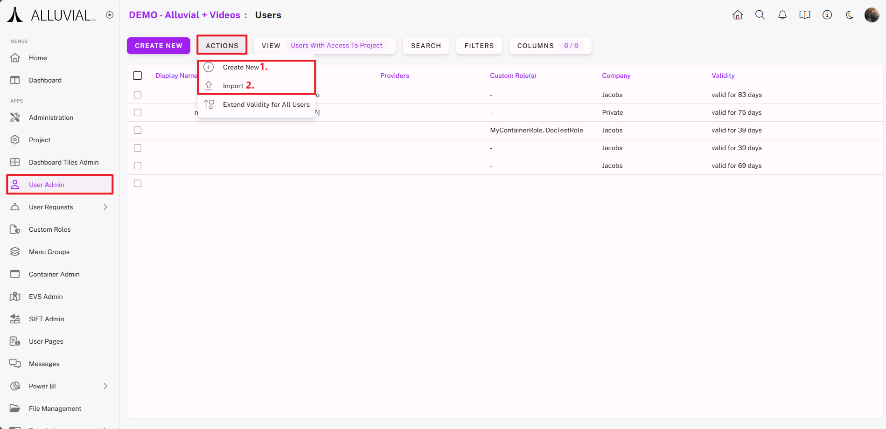Image resolution: width=886 pixels, height=429 pixels.
Task: Tick the checkbox for the Private company row
Action: (138, 112)
